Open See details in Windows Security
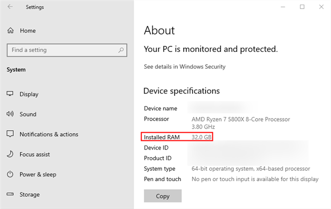 pos(184,67)
